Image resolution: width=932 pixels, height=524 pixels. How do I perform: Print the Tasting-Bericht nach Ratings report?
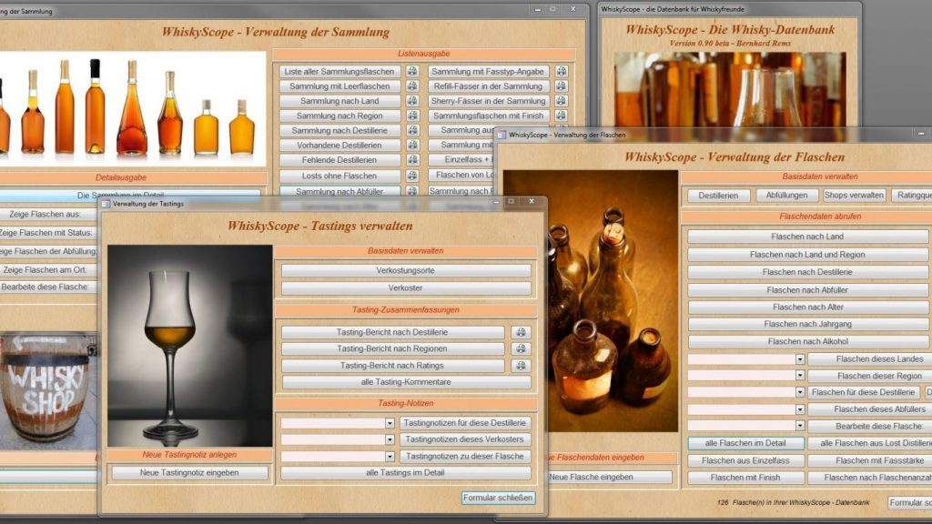coord(521,366)
